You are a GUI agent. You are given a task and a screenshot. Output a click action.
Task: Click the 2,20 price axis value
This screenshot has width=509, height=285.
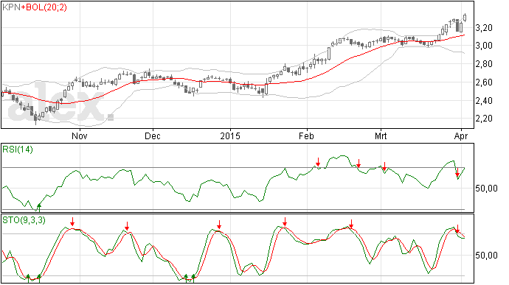(x=484, y=119)
